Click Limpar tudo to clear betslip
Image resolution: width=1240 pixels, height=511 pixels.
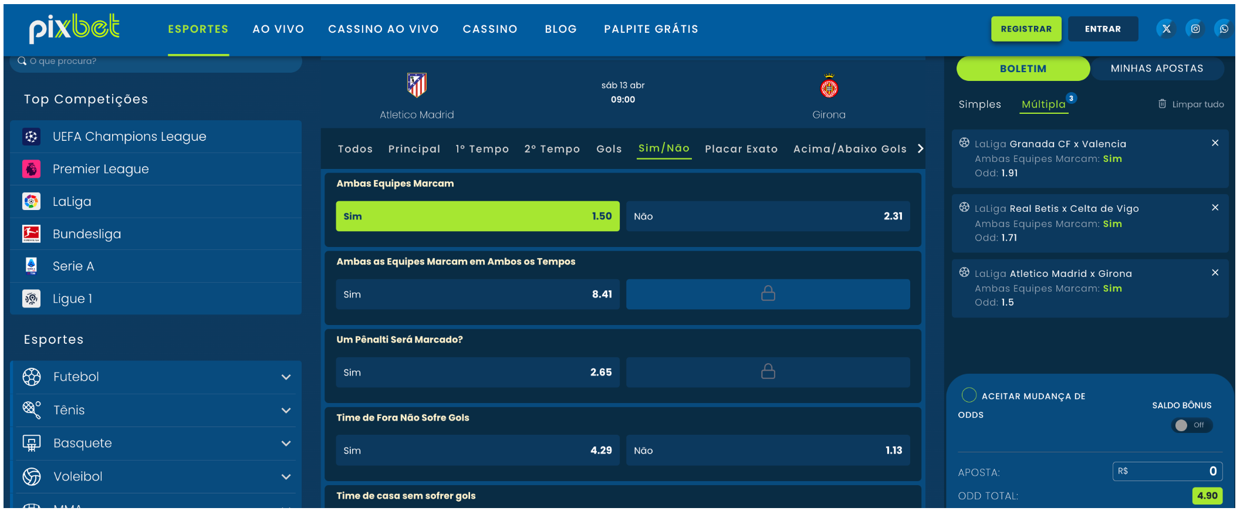[x=1198, y=104]
